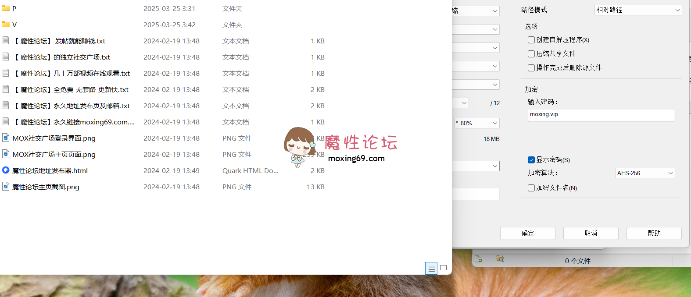Click the 发帖就能赚钱.txt document icon

(x=6, y=41)
